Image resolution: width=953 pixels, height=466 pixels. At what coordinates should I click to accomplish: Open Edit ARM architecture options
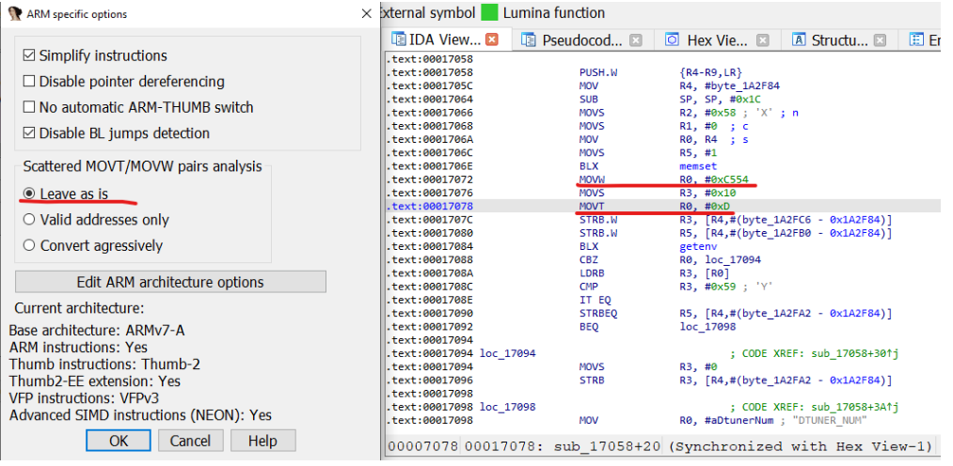coord(170,282)
